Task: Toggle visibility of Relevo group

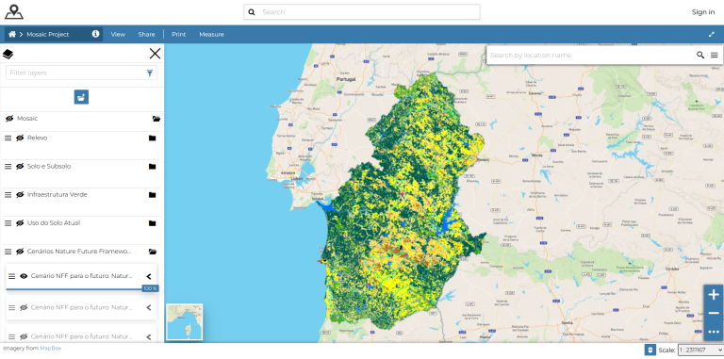Action: [x=20, y=138]
